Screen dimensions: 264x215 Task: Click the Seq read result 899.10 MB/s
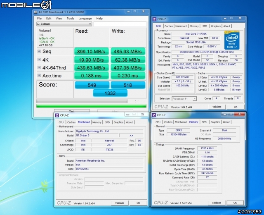pyautogui.click(x=91, y=51)
